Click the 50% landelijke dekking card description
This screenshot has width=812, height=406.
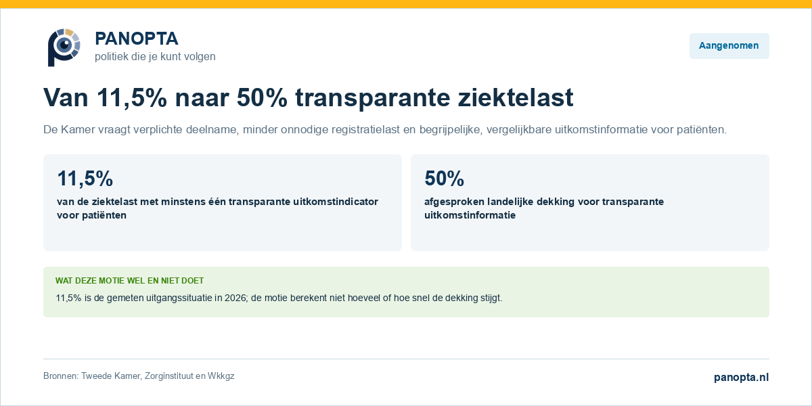[x=544, y=208]
